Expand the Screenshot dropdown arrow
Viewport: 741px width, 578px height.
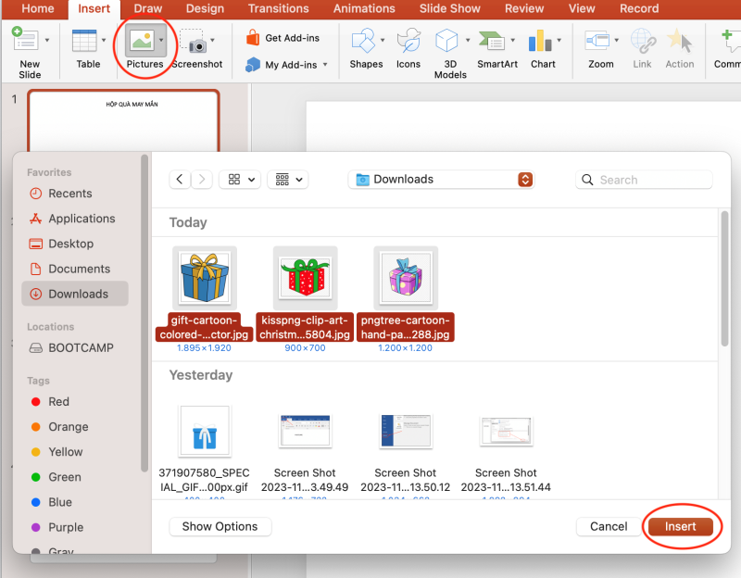(212, 40)
